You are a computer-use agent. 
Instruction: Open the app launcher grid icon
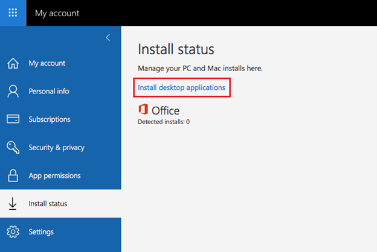13,13
